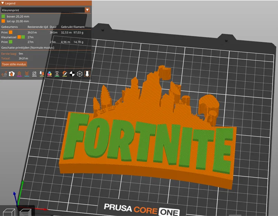Click green swatch in last Print row
278x216 pixels.
tap(11, 42)
